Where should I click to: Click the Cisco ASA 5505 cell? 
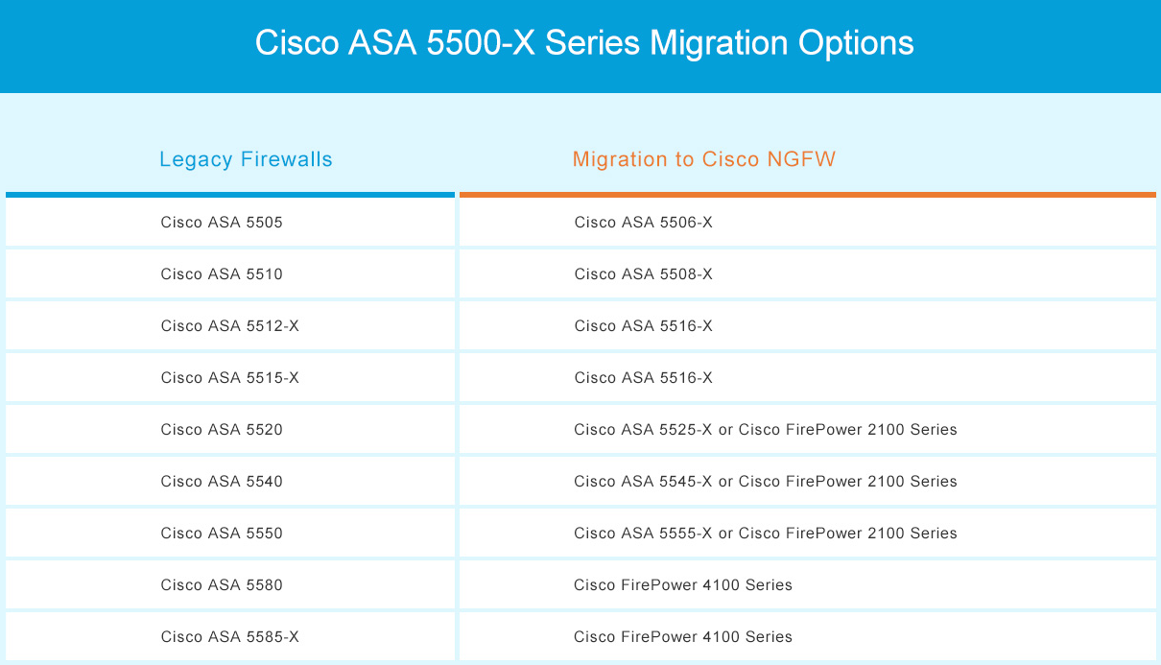click(222, 223)
